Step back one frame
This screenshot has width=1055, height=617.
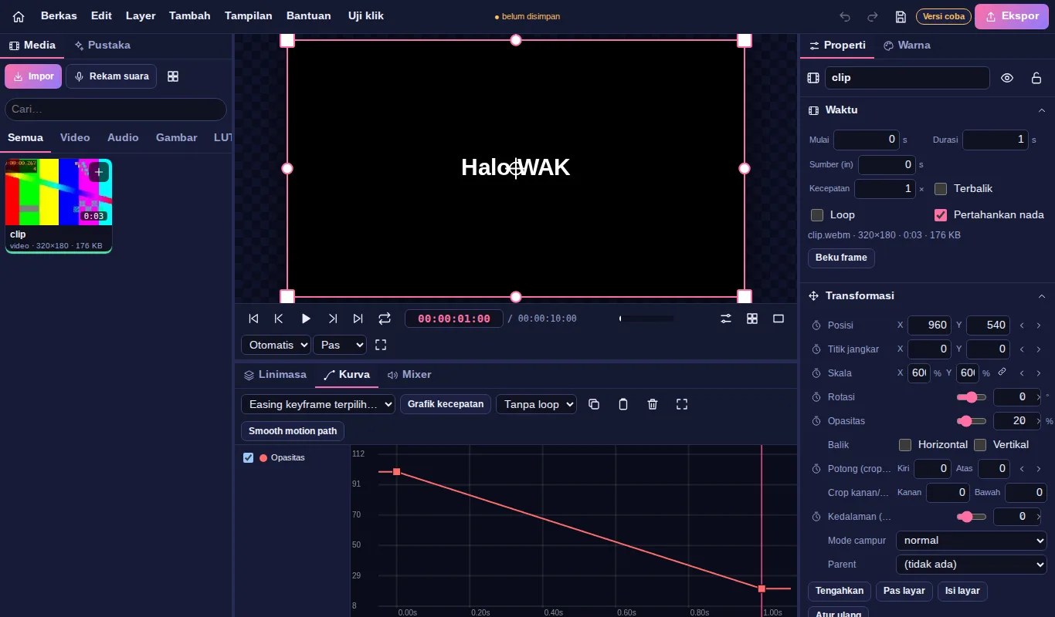pos(279,319)
